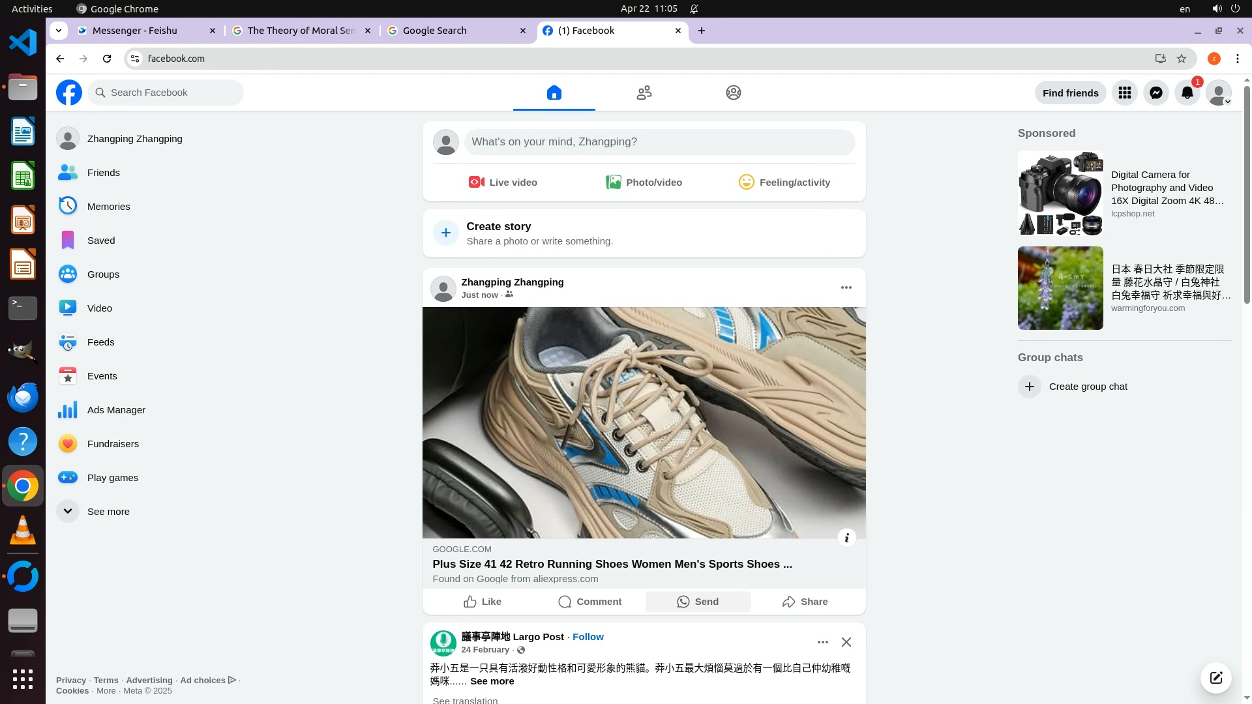Click the Facebook logo
Screen dimensions: 1252x704
69,93
